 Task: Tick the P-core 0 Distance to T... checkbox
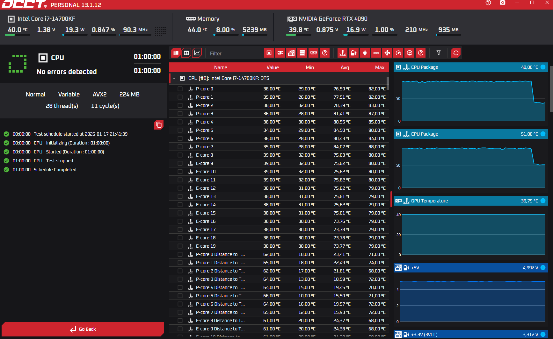click(180, 254)
